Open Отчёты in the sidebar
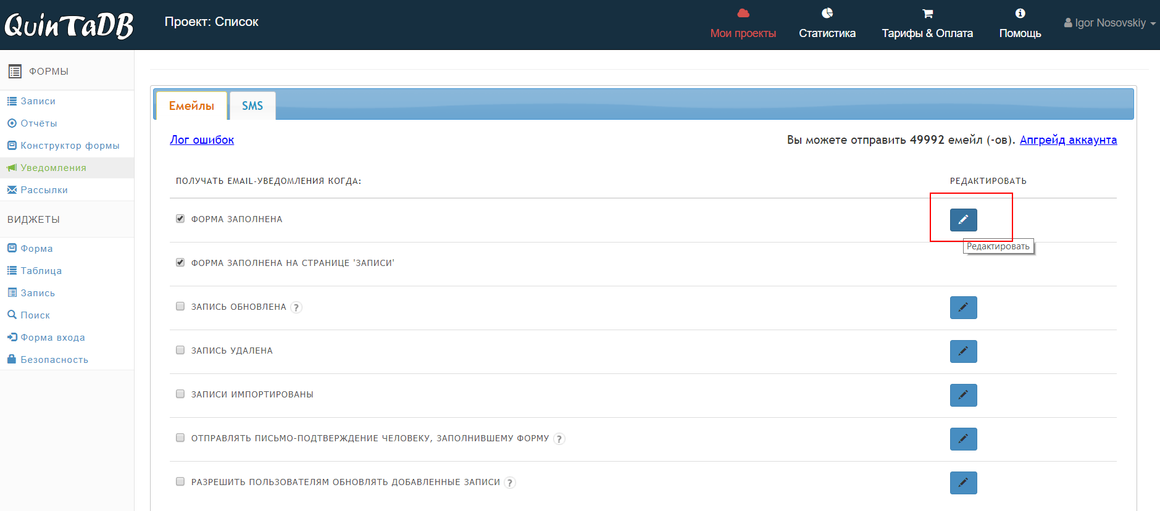The width and height of the screenshot is (1160, 511). (39, 123)
